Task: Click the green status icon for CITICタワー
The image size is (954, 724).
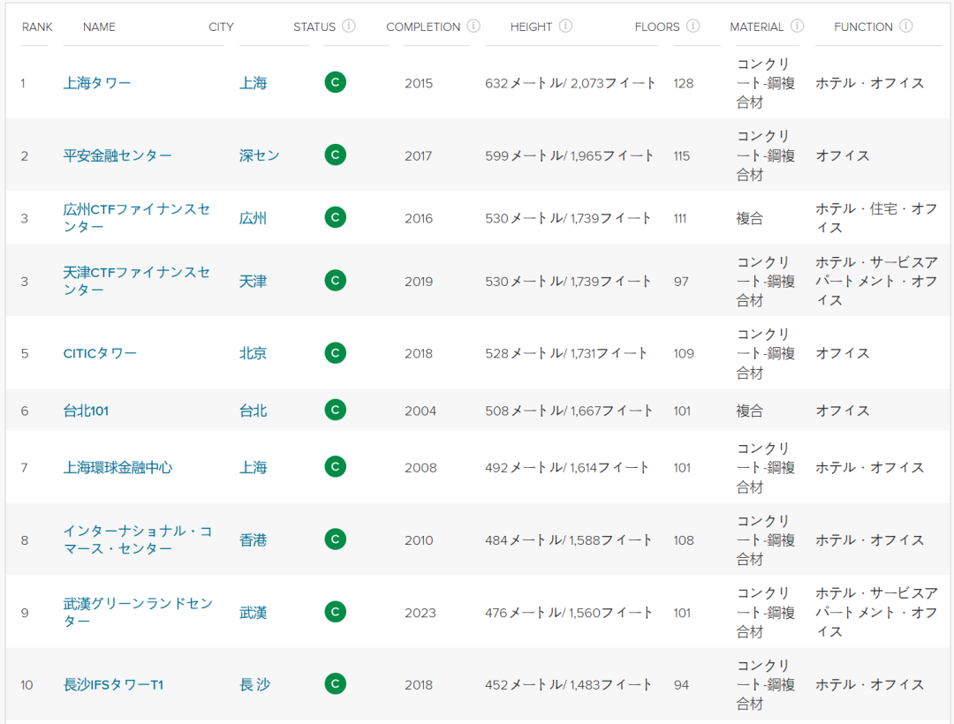Action: click(336, 353)
